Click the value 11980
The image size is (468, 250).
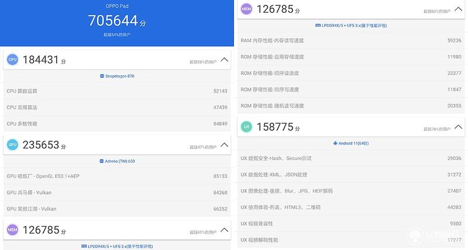455,57
